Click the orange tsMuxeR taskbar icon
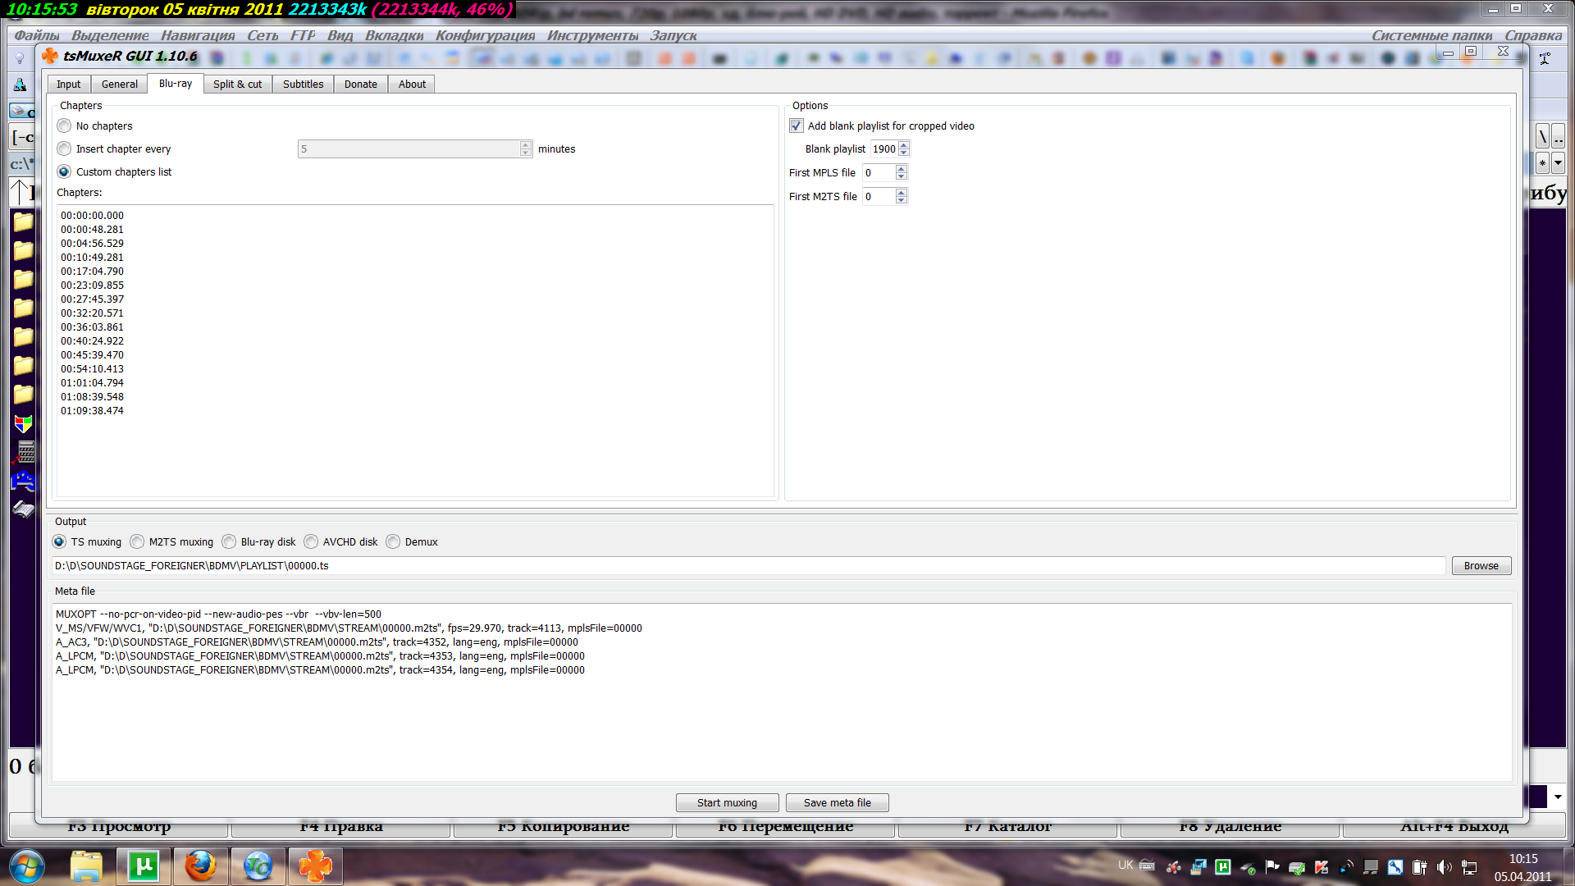 pos(315,866)
